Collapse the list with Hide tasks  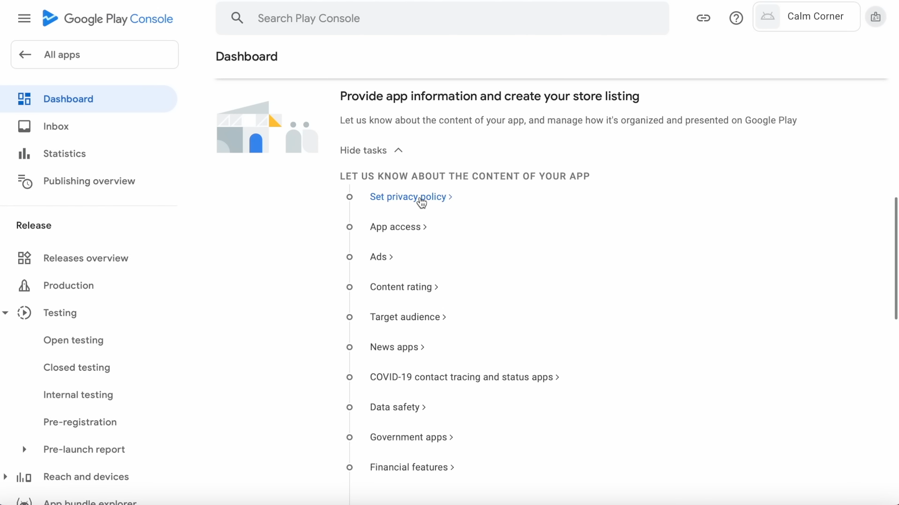(x=371, y=150)
